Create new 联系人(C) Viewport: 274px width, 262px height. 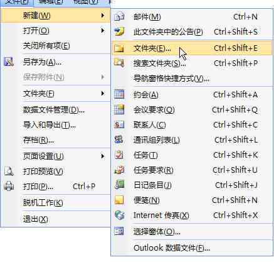192,124
